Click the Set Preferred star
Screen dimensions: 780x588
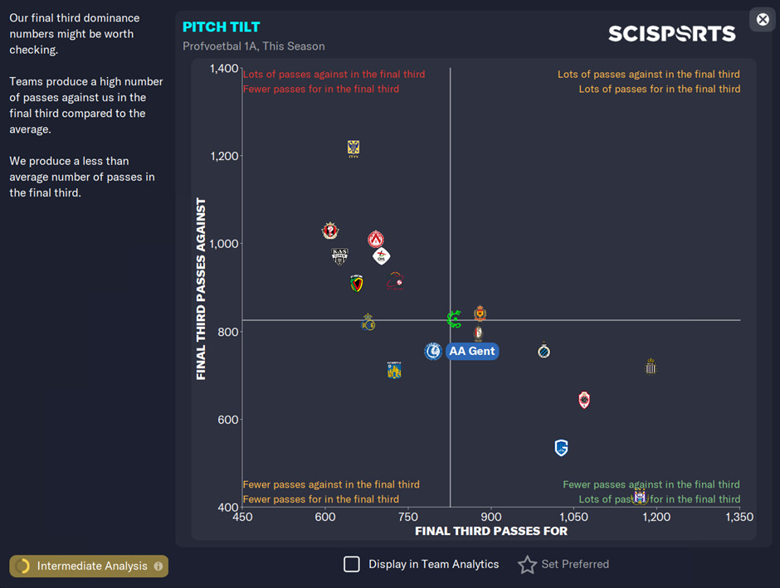(x=527, y=564)
